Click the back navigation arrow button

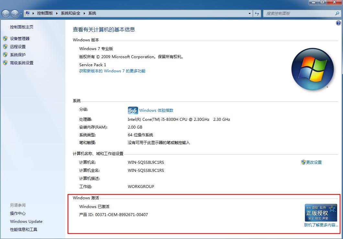pyautogui.click(x=5, y=13)
